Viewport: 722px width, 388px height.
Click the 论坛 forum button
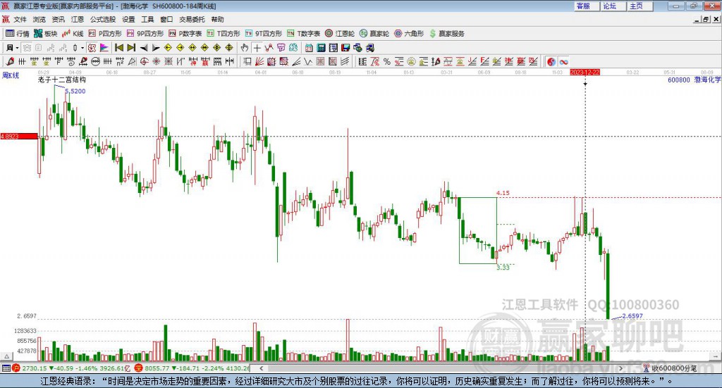tap(613, 6)
